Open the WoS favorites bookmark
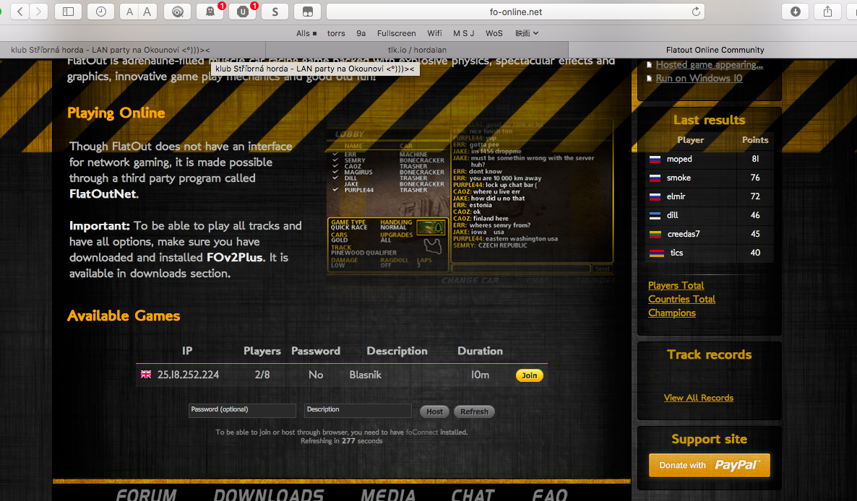The width and height of the screenshot is (857, 501). (x=494, y=33)
